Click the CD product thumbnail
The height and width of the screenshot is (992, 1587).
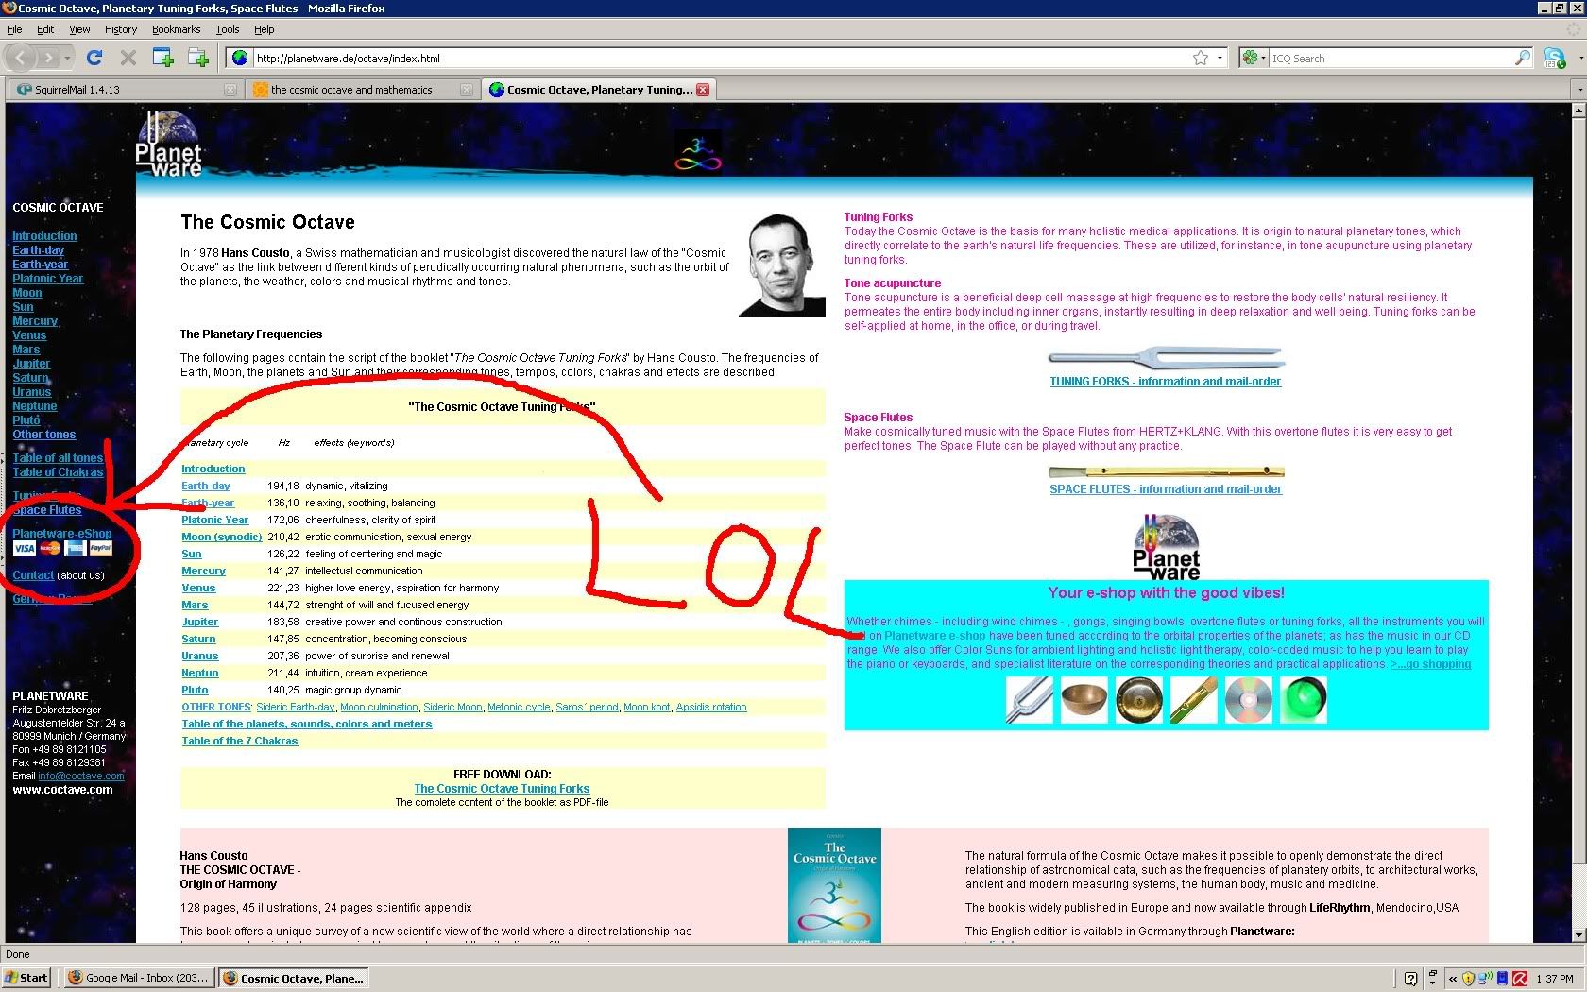(1249, 700)
